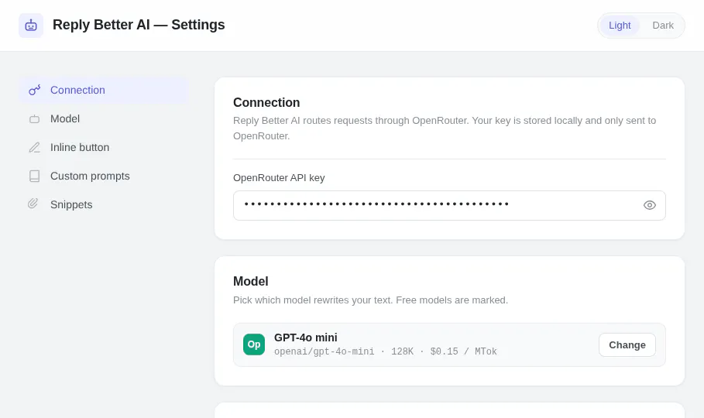Click the pencil icon beside Inline button
704x418 pixels.
[35, 148]
